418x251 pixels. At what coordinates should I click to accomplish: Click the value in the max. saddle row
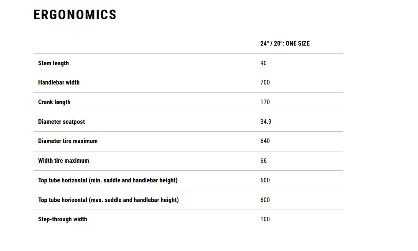(x=265, y=200)
